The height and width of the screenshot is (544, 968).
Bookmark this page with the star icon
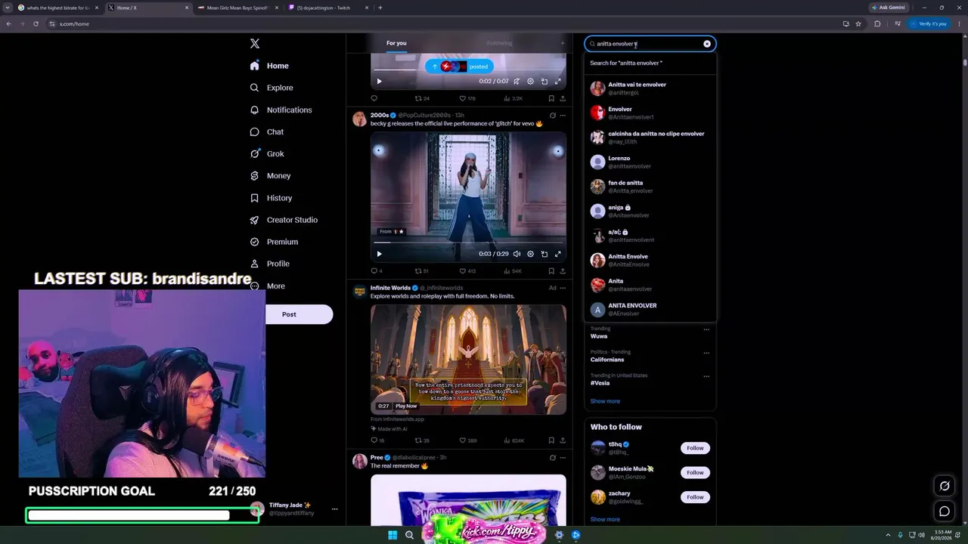tap(858, 23)
